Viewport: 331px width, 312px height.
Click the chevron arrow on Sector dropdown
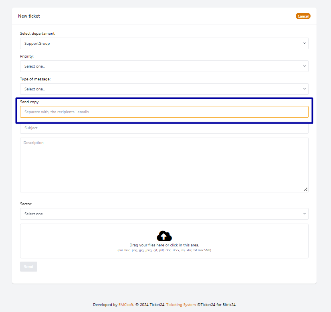304,214
